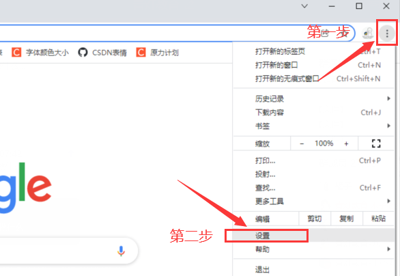This screenshot has height=276, width=400.
Task: Increase zoom with the plus button
Action: [x=346, y=143]
